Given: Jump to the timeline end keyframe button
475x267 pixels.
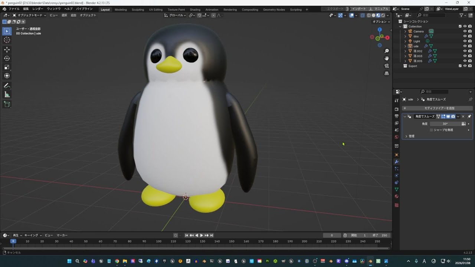Looking at the screenshot, I should pos(212,235).
